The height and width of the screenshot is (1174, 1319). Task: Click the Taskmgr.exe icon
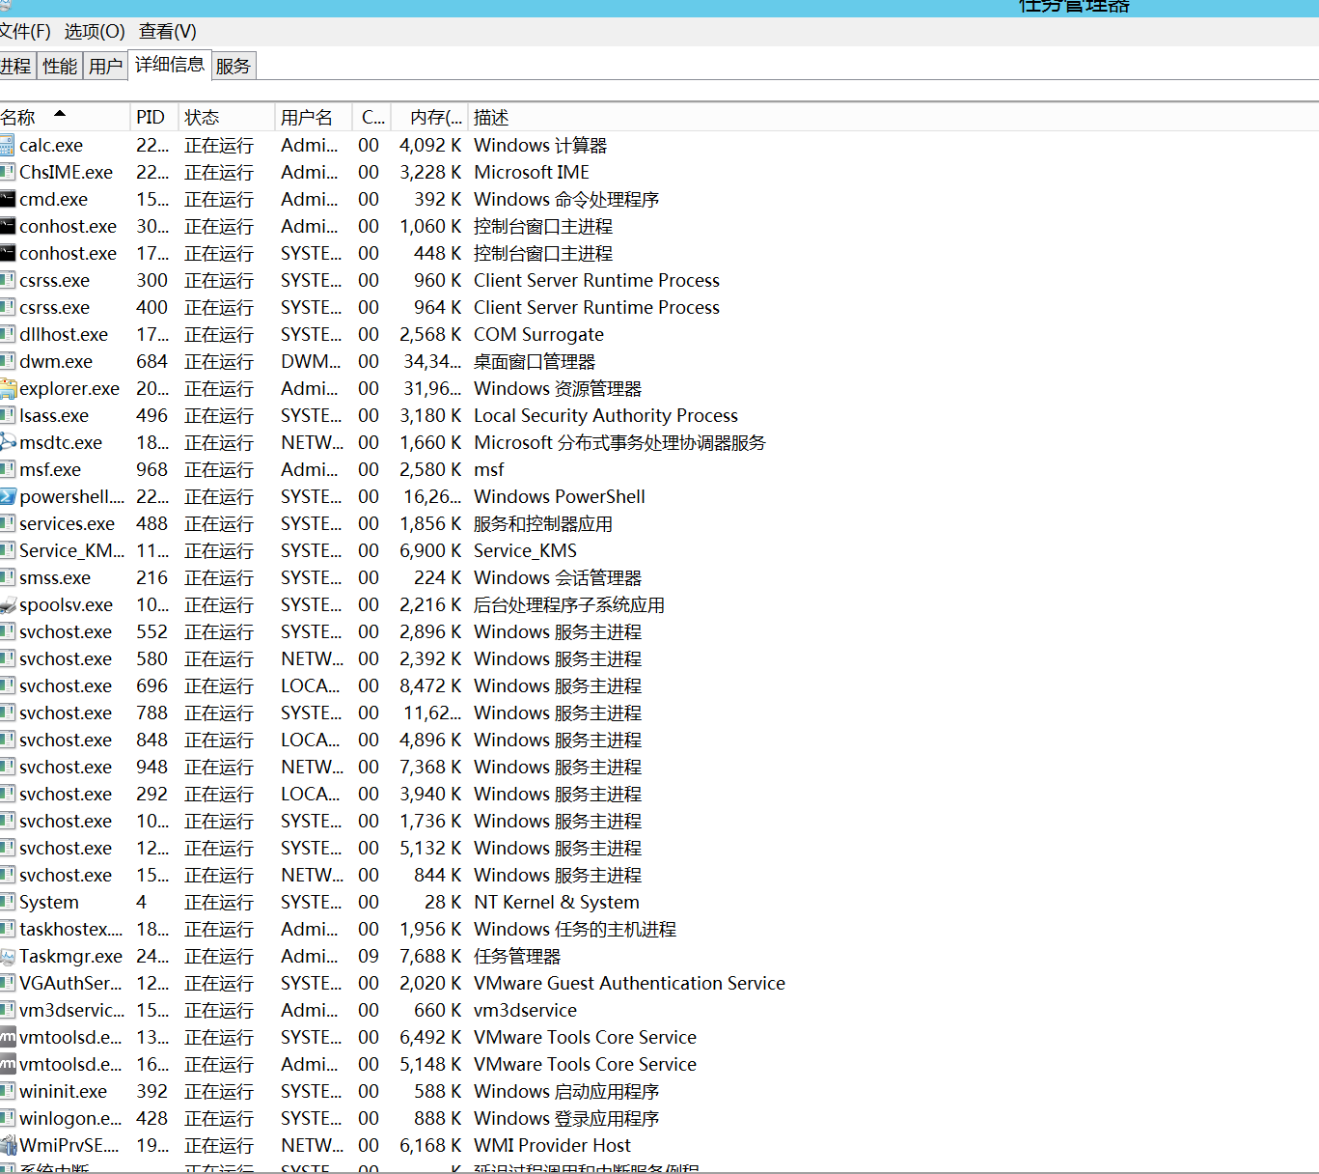pos(8,957)
